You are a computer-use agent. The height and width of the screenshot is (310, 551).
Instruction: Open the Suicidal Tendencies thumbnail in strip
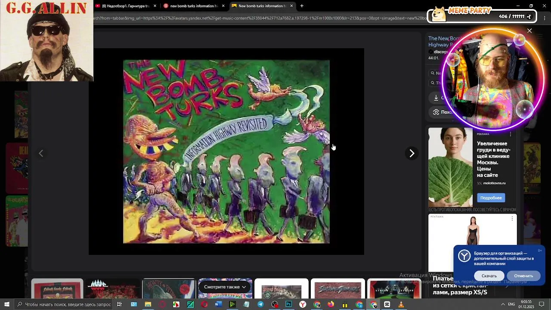point(337,289)
